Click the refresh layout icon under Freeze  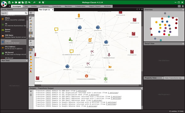click(31, 44)
